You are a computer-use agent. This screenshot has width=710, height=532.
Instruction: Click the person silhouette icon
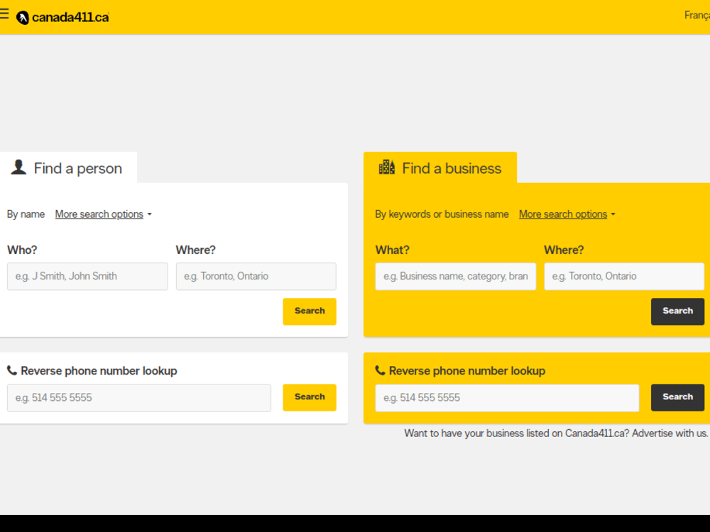click(18, 167)
